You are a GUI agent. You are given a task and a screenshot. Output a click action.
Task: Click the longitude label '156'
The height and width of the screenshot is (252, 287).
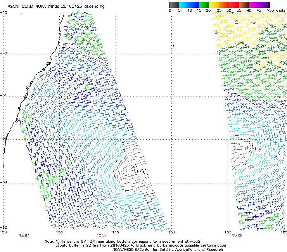point(116,232)
